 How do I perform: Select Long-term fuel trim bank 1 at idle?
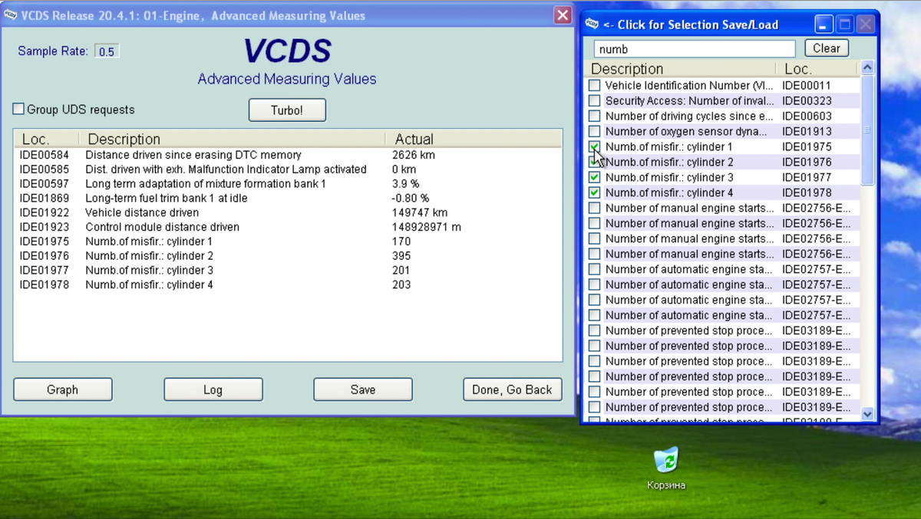288,198
